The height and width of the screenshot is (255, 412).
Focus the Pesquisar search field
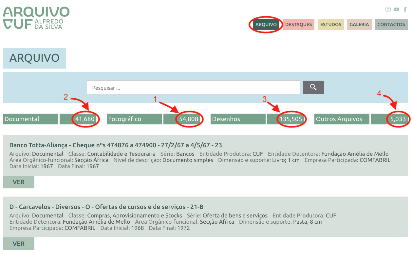[x=194, y=88]
